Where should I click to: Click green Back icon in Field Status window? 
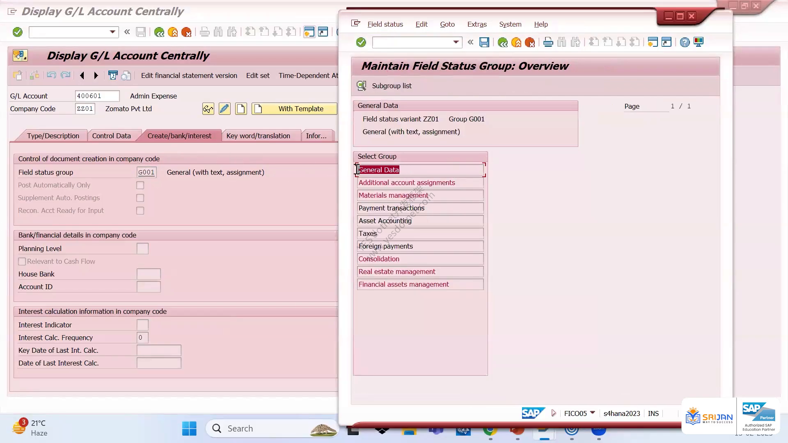tap(502, 42)
